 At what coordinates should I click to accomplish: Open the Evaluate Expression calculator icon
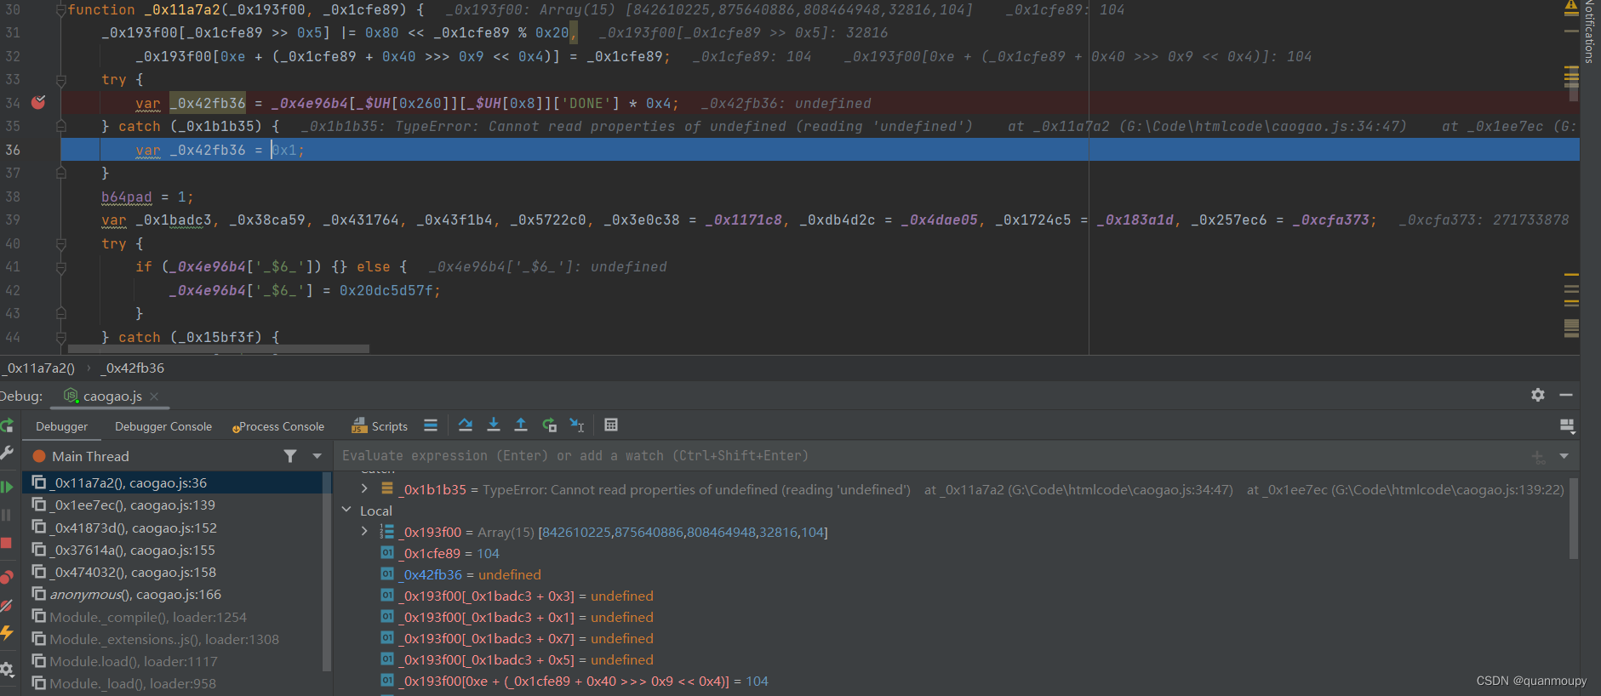(611, 425)
